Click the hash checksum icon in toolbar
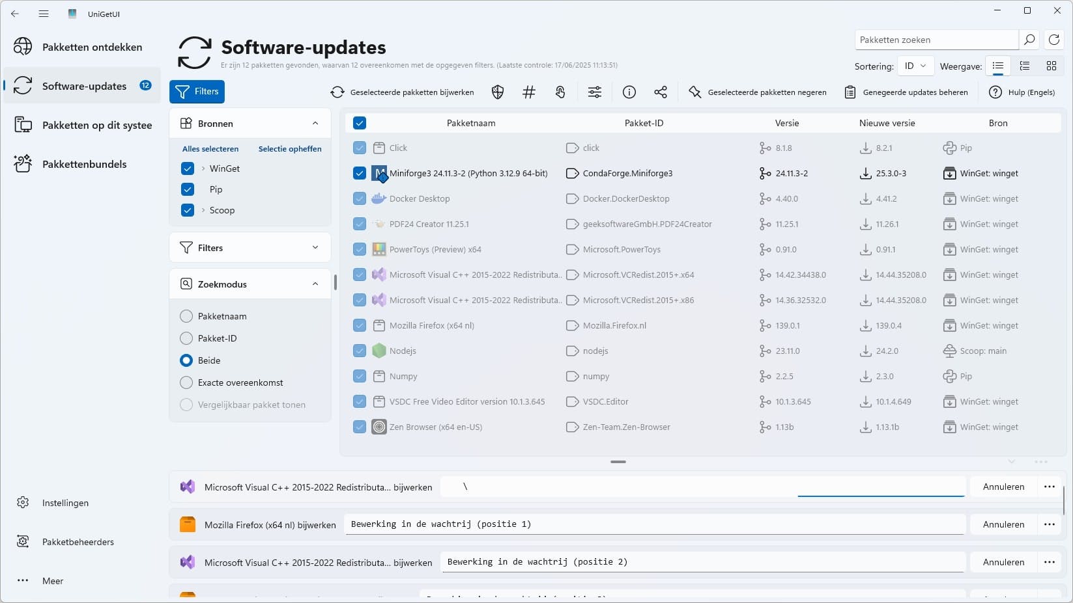 529,92
